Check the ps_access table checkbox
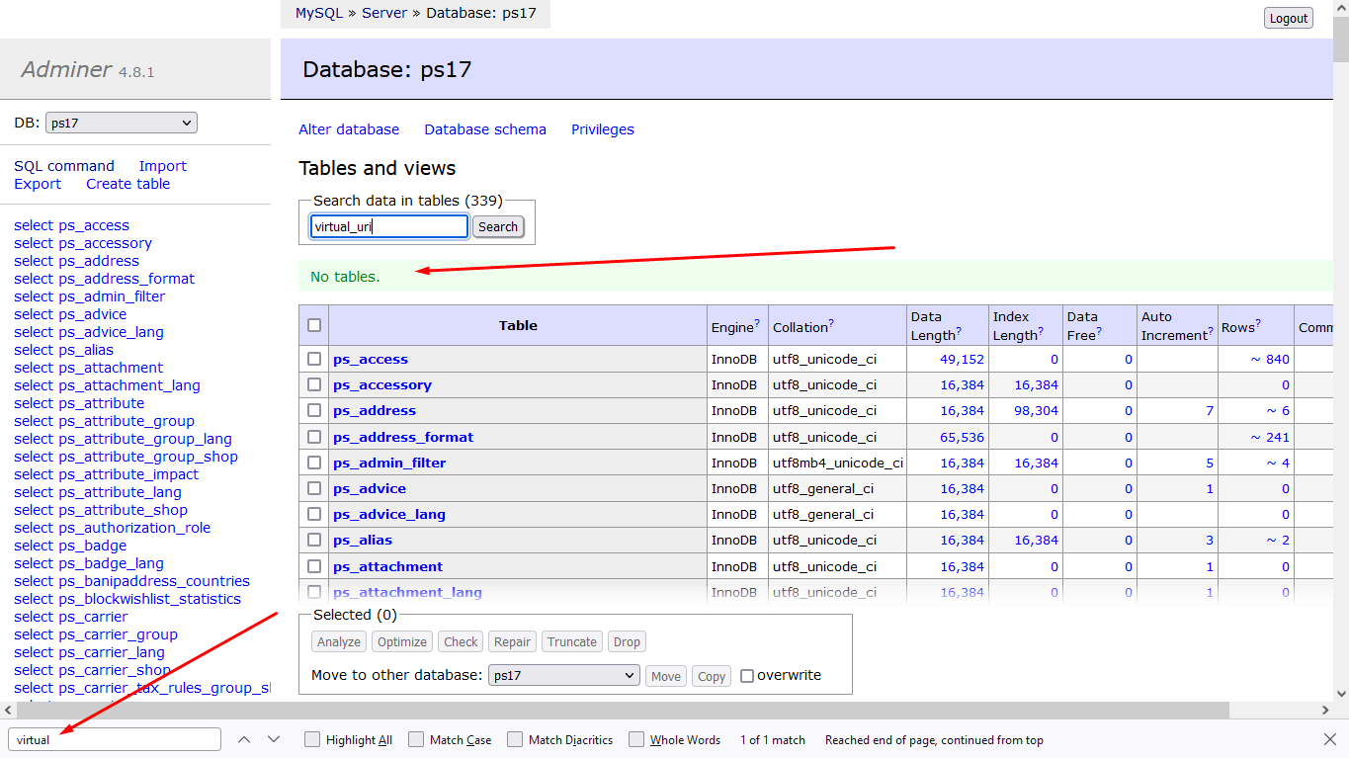 [314, 359]
